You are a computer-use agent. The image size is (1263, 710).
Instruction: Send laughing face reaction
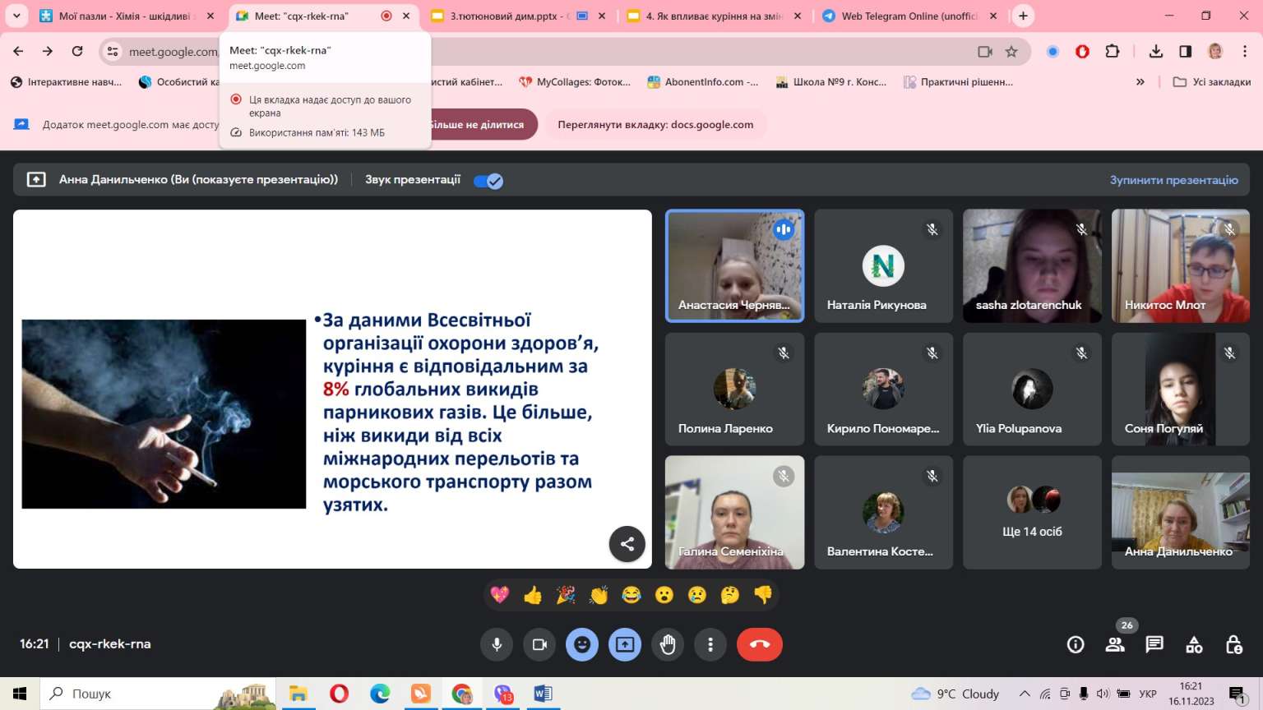(x=631, y=594)
